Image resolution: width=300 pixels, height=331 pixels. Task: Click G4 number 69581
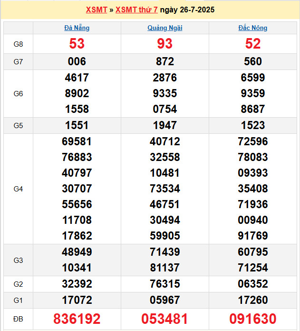click(77, 141)
